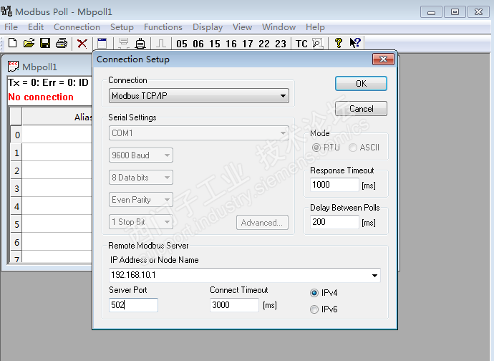This screenshot has height=361, width=494.
Task: Open the Display menu
Action: (x=208, y=27)
